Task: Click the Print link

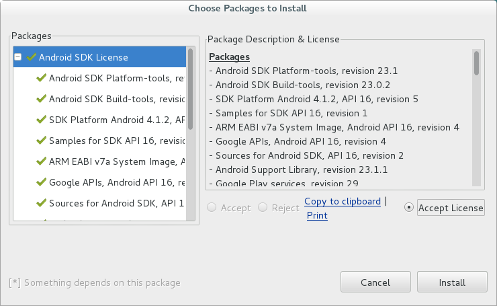Action: click(317, 215)
